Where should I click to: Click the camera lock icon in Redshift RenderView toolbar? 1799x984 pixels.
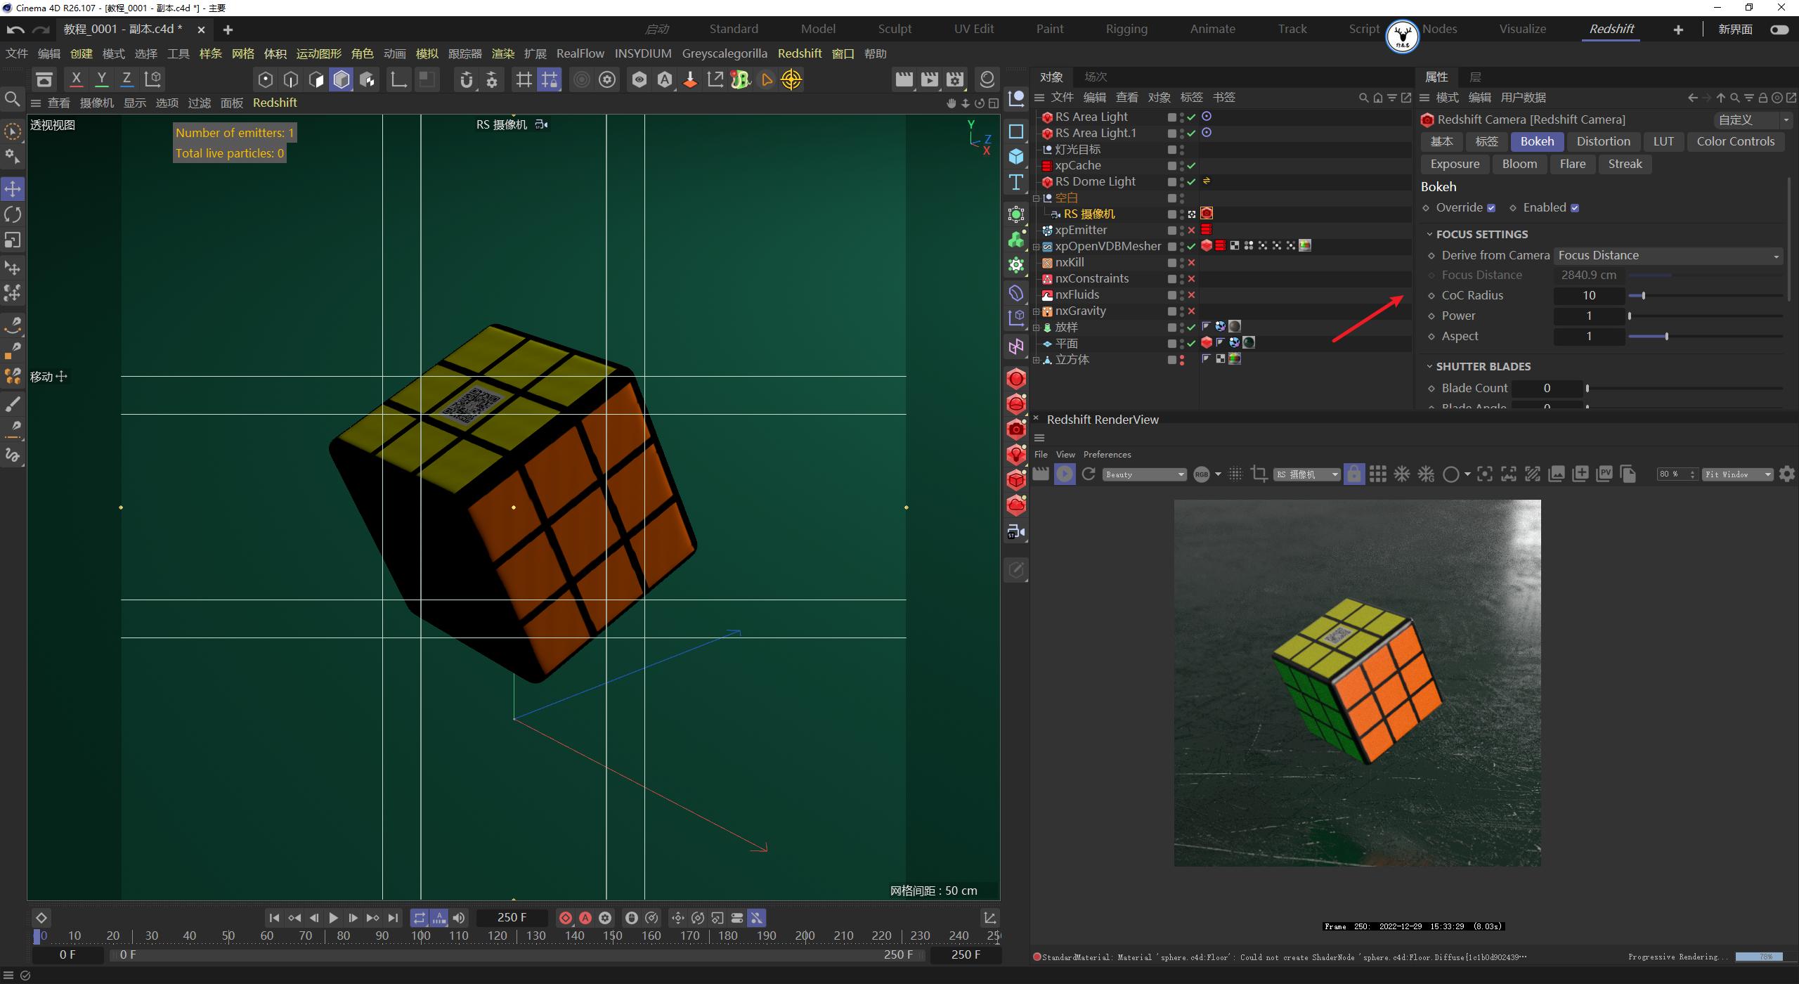click(x=1353, y=474)
